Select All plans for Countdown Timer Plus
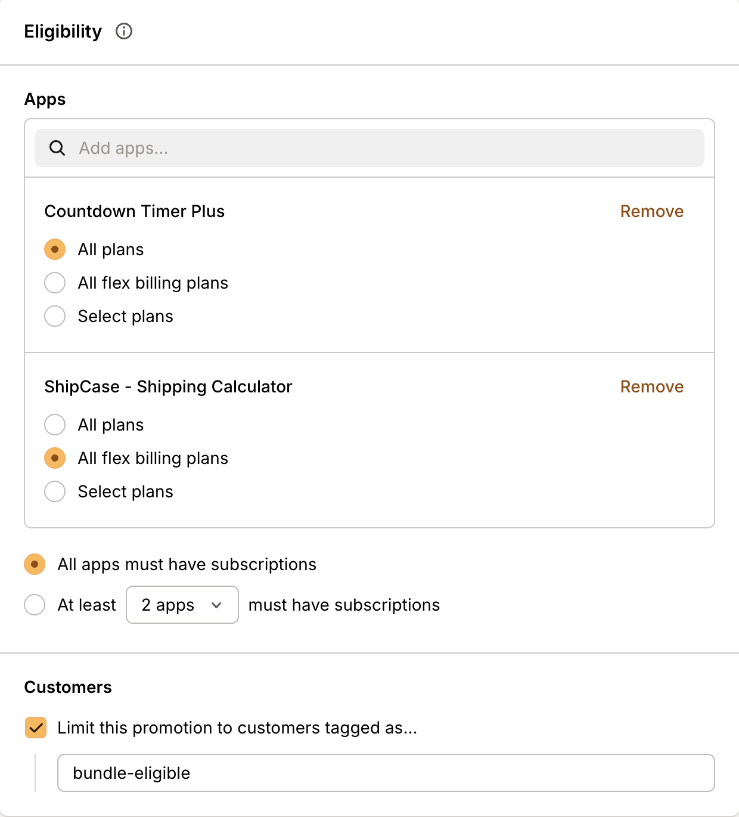This screenshot has height=817, width=739. [x=55, y=249]
